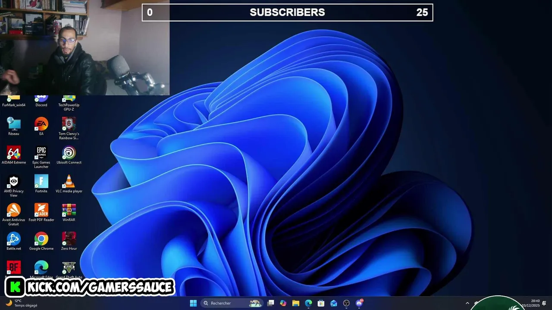The height and width of the screenshot is (310, 552).
Task: Launch Copilot from the taskbar
Action: (283, 303)
